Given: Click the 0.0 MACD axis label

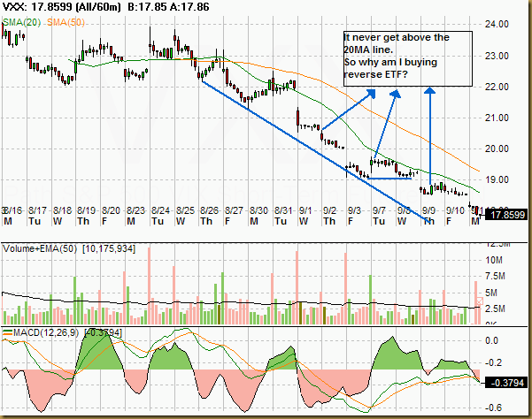Looking at the screenshot, I should [491, 340].
